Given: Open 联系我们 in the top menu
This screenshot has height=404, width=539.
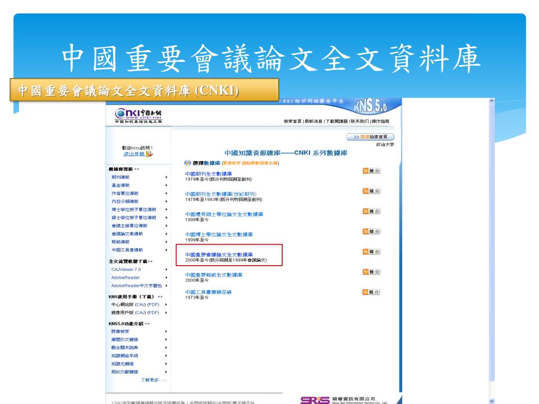Looking at the screenshot, I should point(360,122).
